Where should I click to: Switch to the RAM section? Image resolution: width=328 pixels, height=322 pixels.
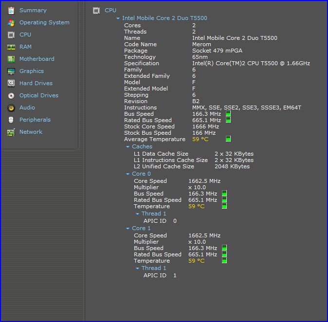(x=25, y=47)
